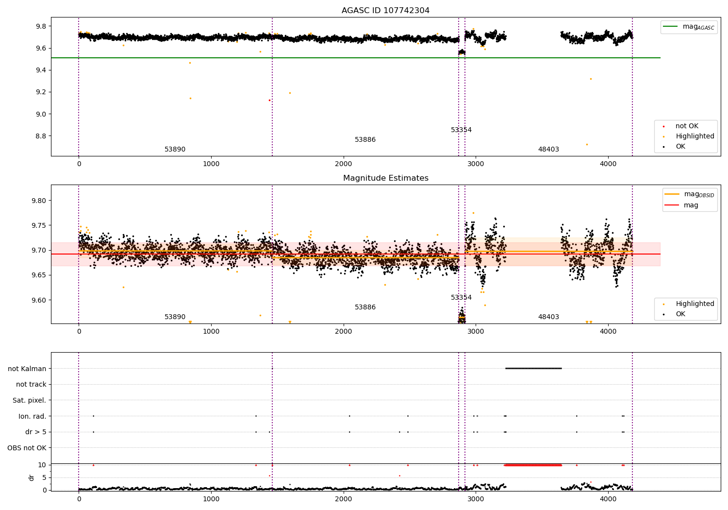Click the "Sat. pixel." row label
The width and height of the screenshot is (728, 510).
29,401
